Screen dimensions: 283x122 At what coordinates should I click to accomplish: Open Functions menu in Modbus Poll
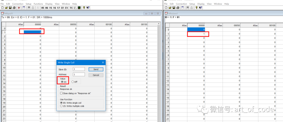pyautogui.click(x=38, y=4)
